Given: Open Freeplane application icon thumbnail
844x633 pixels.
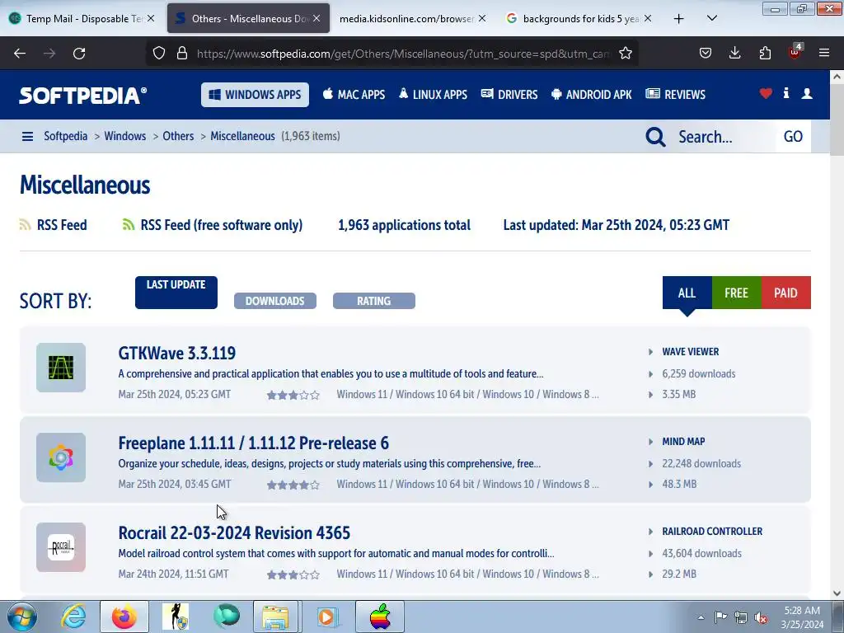Looking at the screenshot, I should (61, 457).
